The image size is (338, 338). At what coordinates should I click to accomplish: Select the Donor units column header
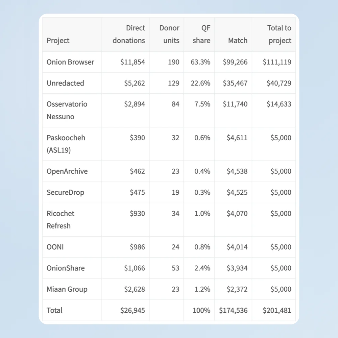(169, 34)
